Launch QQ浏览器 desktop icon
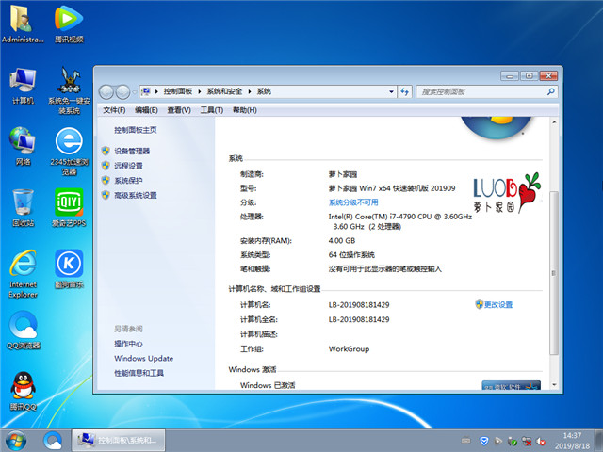 pyautogui.click(x=23, y=330)
